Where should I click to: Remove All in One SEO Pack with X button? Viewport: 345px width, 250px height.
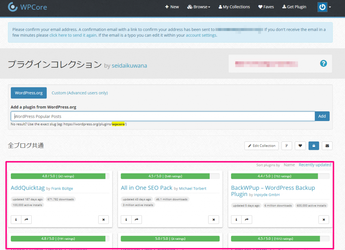click(x=214, y=219)
